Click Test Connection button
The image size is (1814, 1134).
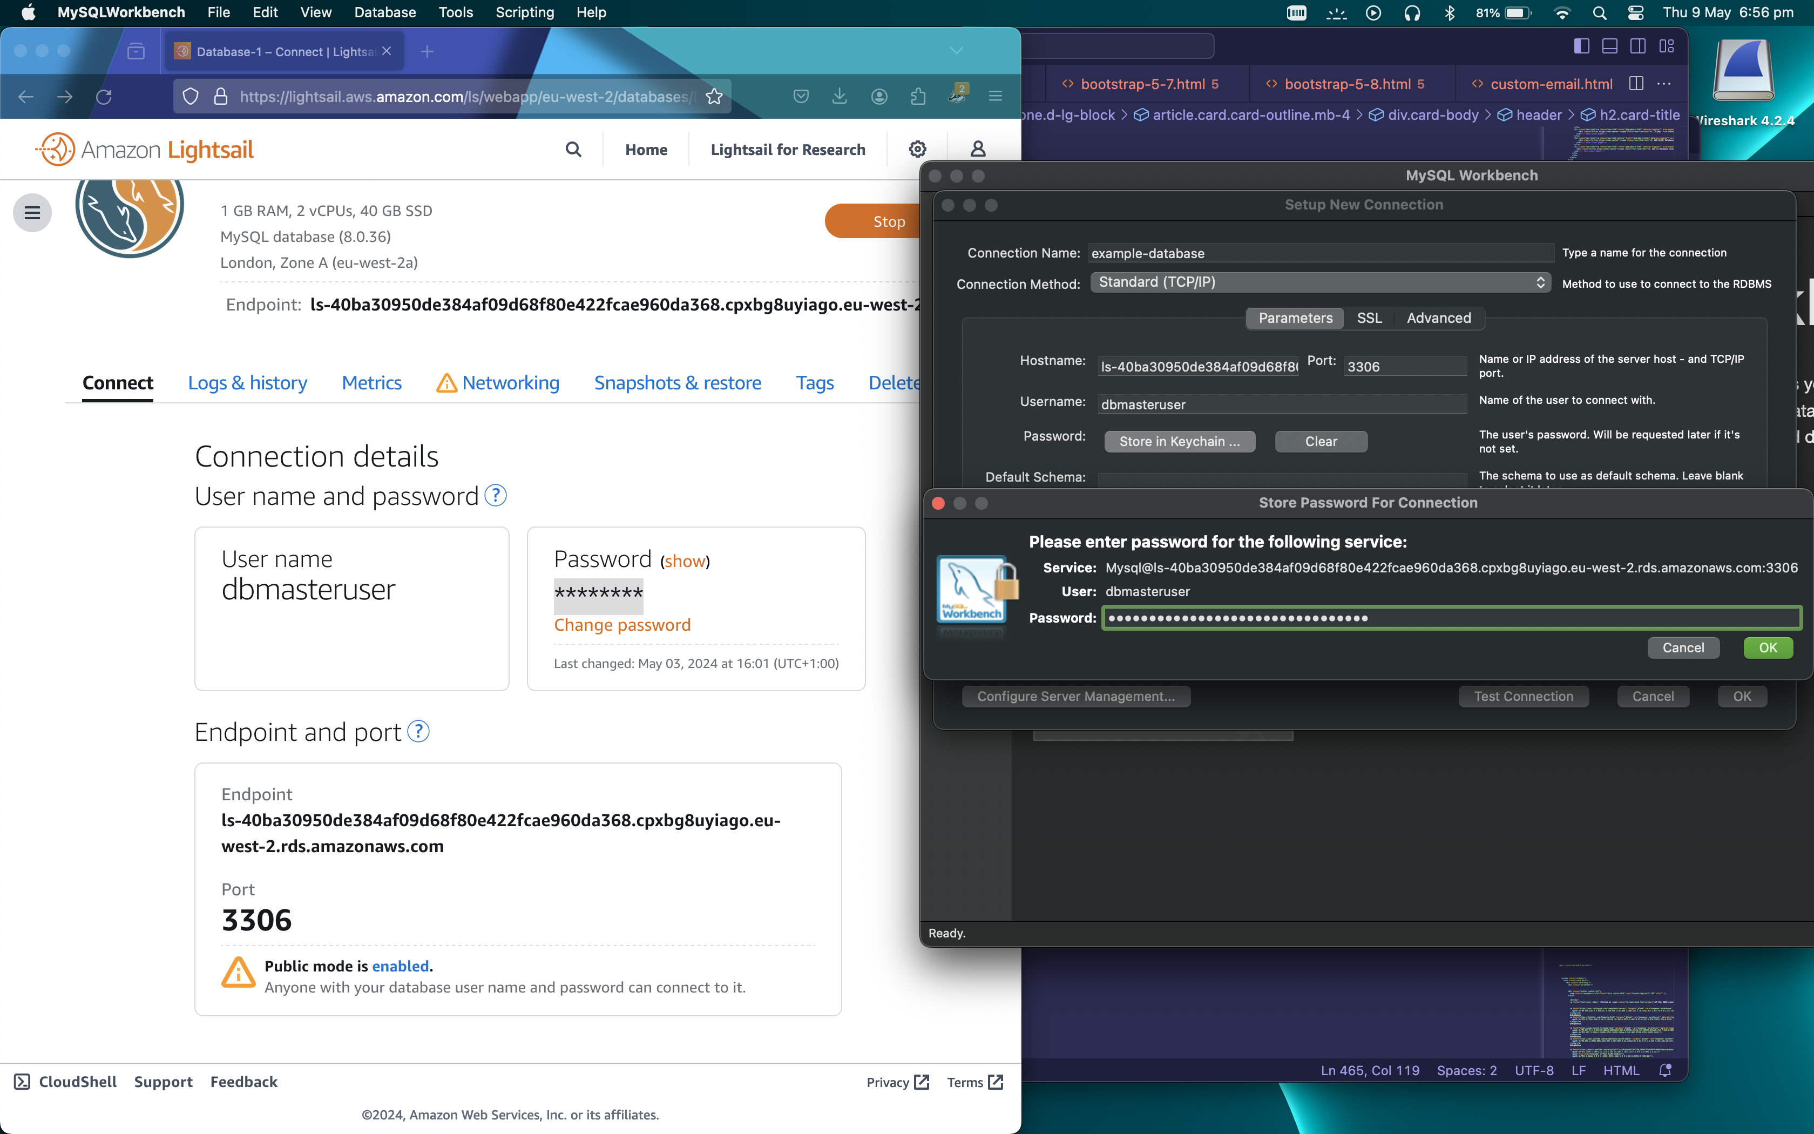click(1523, 696)
